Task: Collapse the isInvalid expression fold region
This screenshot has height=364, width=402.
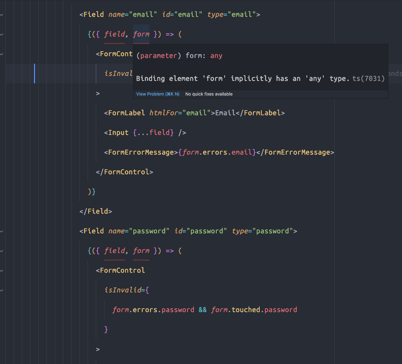Action: pyautogui.click(x=1, y=290)
